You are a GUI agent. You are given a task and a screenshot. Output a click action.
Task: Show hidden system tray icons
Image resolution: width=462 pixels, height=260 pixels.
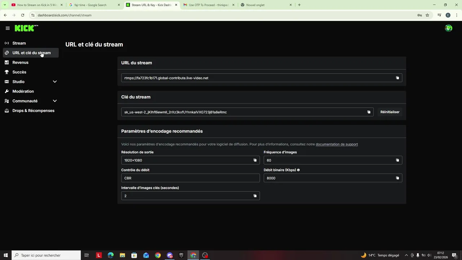click(x=406, y=255)
